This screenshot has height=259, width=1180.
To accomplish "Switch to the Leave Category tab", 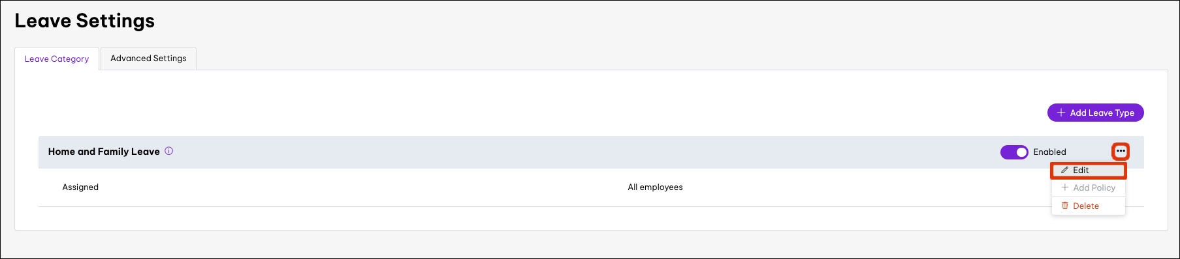I will (x=57, y=59).
